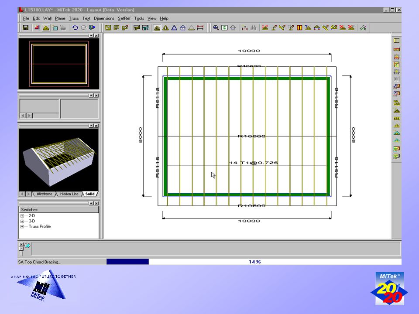This screenshot has height=314, width=419.
Task: Close the Switches panel
Action: point(96,204)
